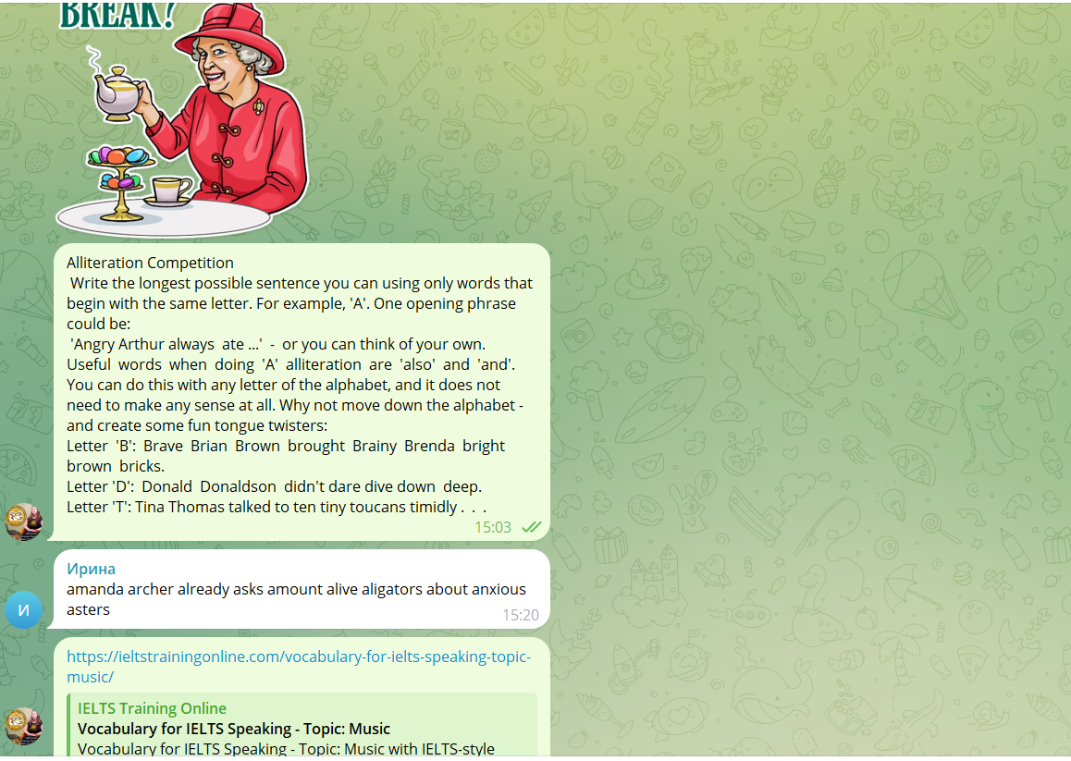1071x761 pixels.
Task: Select the Alliteration Competition message bubble
Action: coord(302,392)
